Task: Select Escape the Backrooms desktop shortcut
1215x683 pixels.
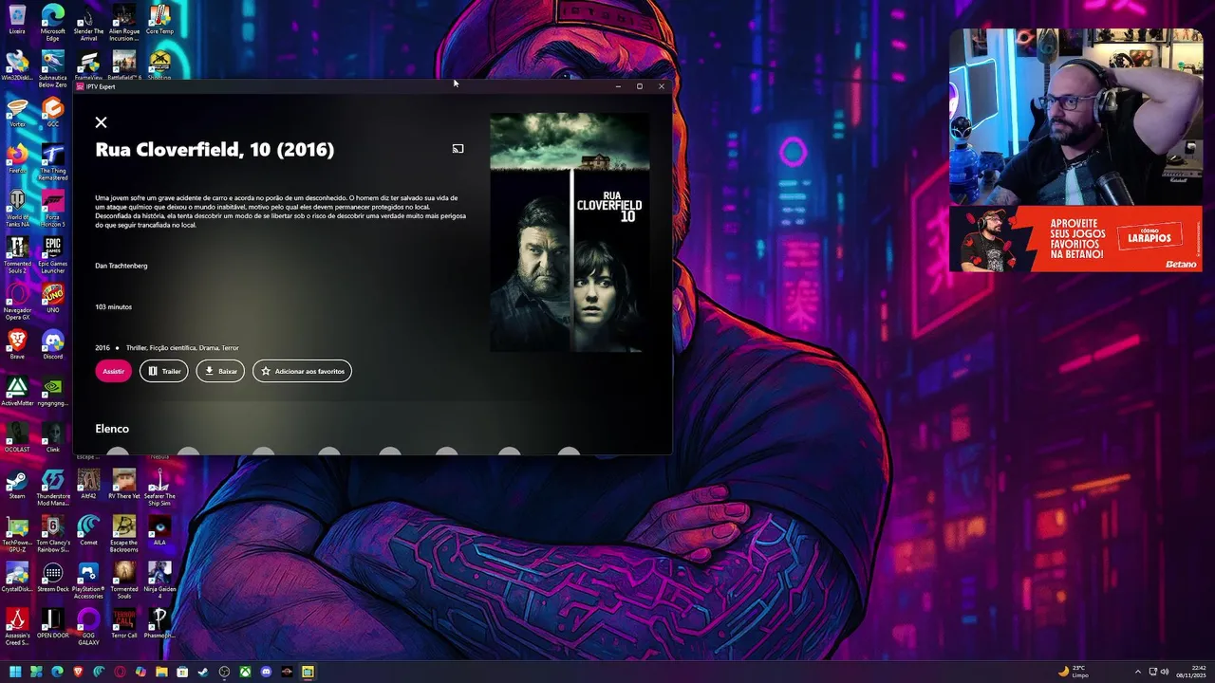Action: [124, 534]
